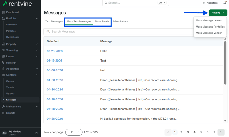Click the magnifier icon in top search
This screenshot has height=137, width=229.
(x=106, y=3)
